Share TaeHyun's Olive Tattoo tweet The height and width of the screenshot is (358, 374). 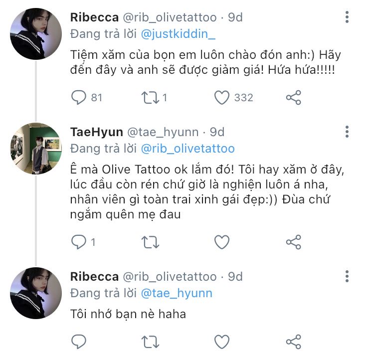[x=294, y=242]
